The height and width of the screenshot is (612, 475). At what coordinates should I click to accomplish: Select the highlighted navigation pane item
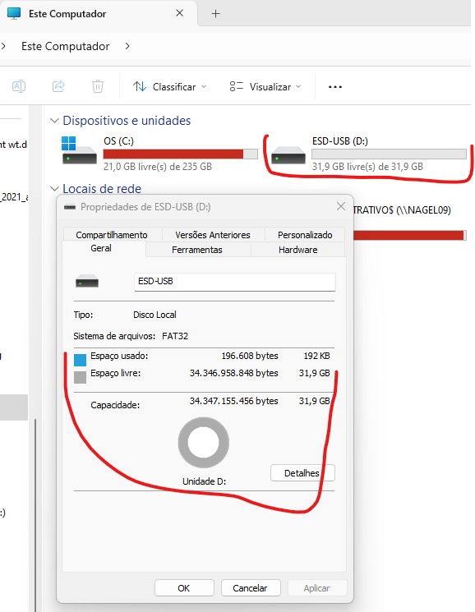pyautogui.click(x=14, y=407)
